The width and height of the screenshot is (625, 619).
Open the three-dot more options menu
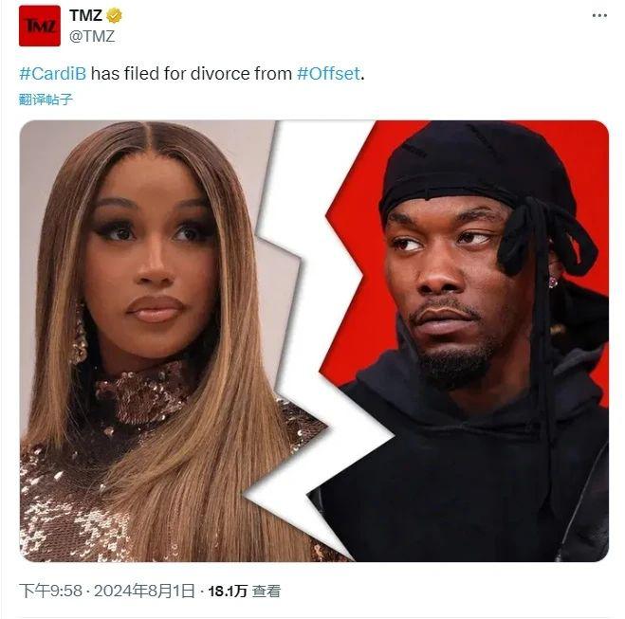coord(599,15)
